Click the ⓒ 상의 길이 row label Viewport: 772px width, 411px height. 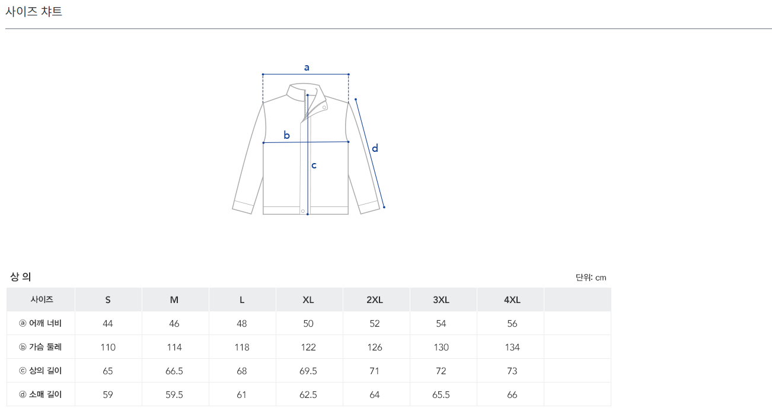[x=41, y=371]
